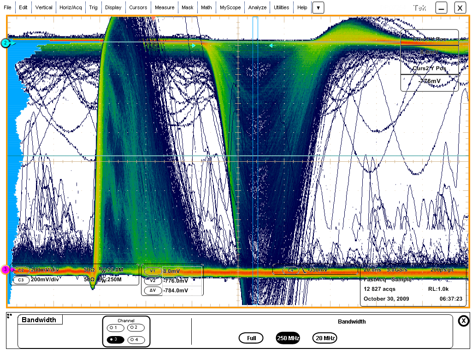Open the Horiz/Acq menu

point(71,8)
